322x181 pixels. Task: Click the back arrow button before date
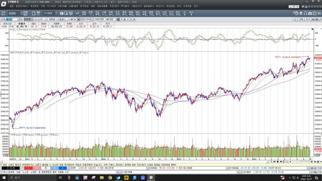78,19
